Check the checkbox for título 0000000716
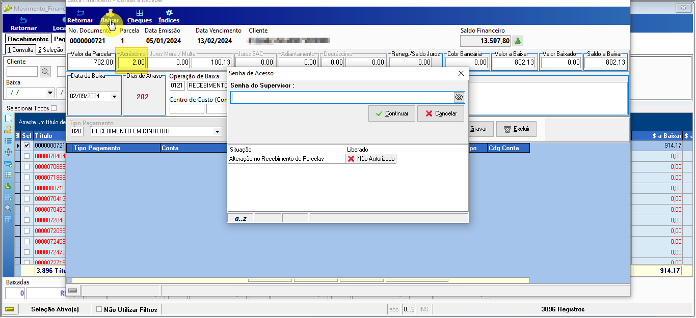The height and width of the screenshot is (318, 696). (27, 188)
